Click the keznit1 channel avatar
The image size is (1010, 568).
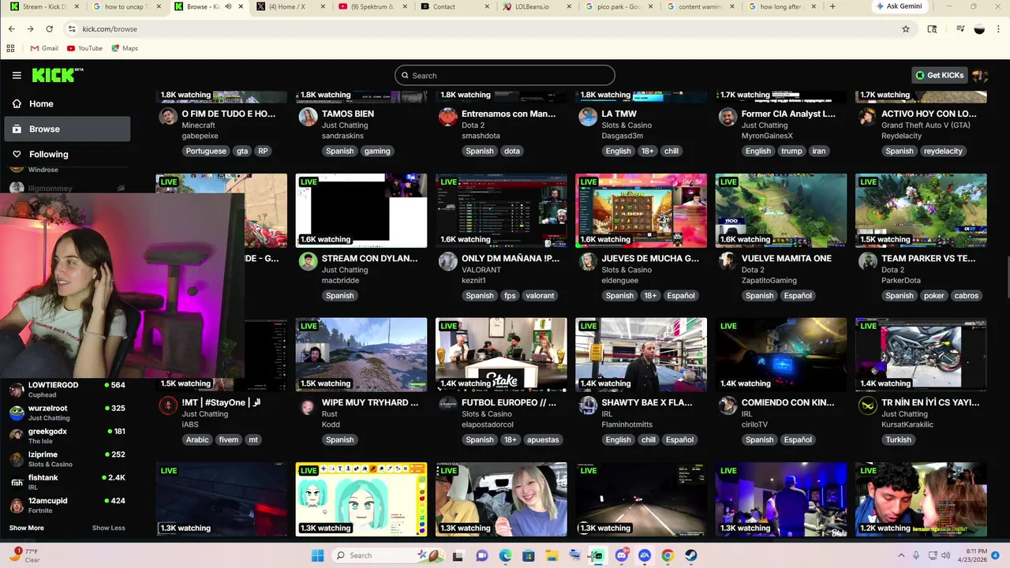pyautogui.click(x=448, y=261)
